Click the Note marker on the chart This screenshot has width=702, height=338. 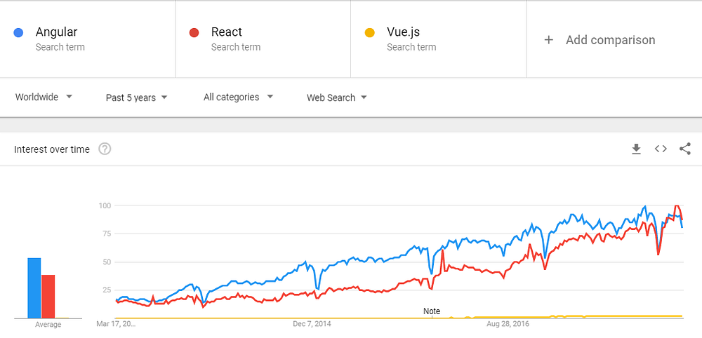[432, 311]
